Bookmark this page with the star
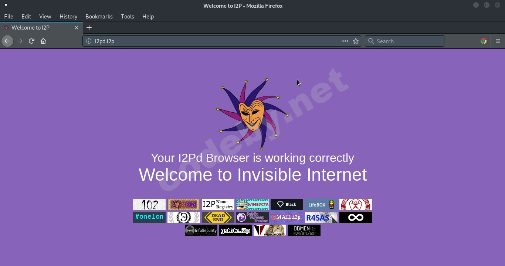The width and height of the screenshot is (505, 266). pyautogui.click(x=356, y=41)
